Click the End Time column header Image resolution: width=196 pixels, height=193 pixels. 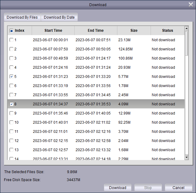96,31
